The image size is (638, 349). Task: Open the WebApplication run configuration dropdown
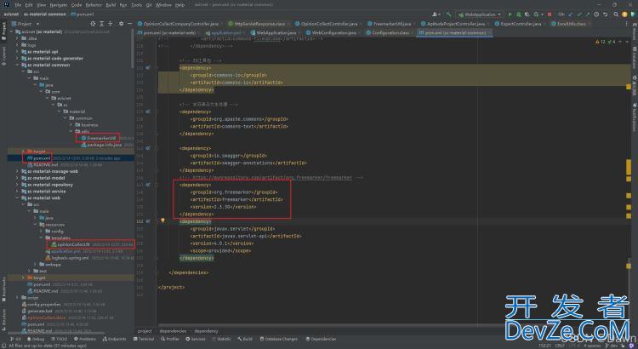tap(480, 14)
